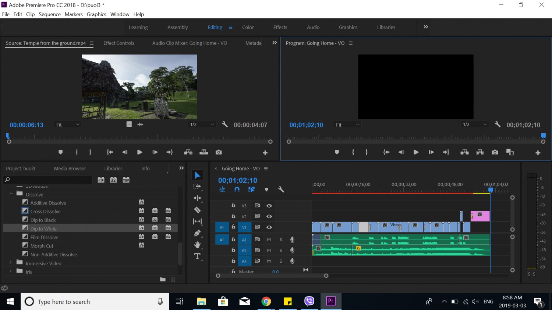Play the Source monitor clip
This screenshot has width=552, height=310.
pos(140,152)
